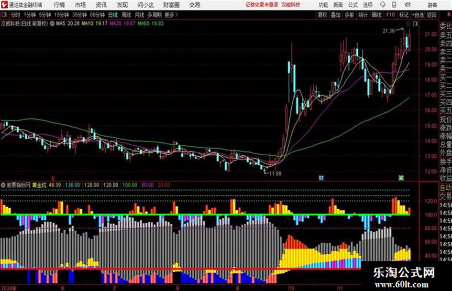Click the 黄金坑 indicator name label
Viewport: 452px width, 291px height.
click(x=39, y=185)
